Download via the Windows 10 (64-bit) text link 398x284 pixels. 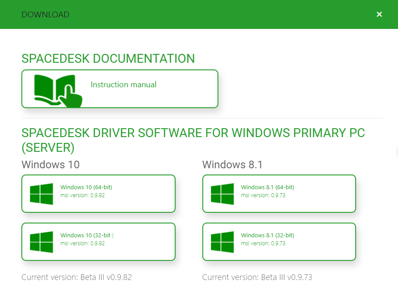click(86, 187)
